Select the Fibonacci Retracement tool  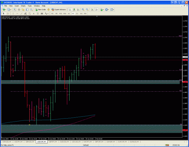(x=30, y=14)
